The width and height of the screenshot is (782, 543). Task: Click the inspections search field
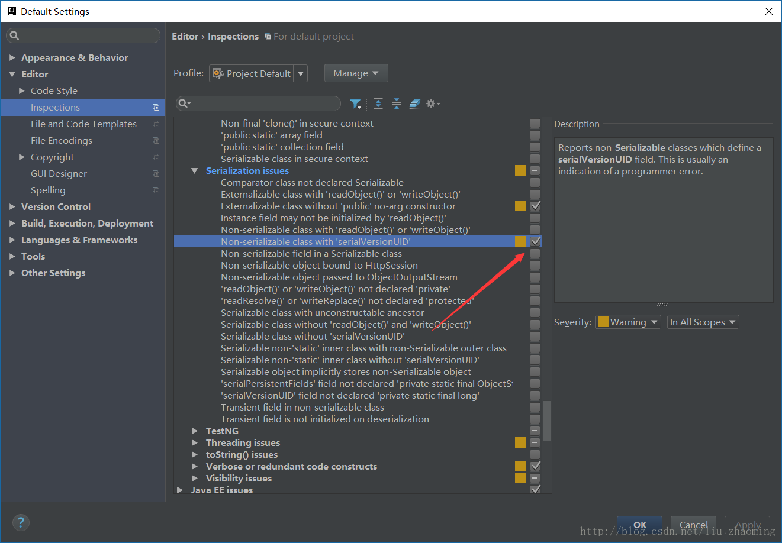(x=259, y=104)
